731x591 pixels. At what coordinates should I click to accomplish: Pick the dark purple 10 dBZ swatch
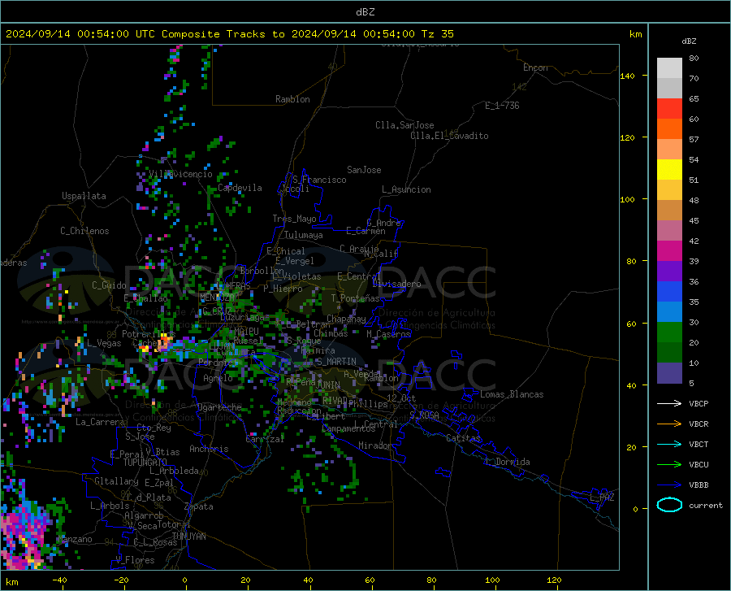click(x=669, y=372)
